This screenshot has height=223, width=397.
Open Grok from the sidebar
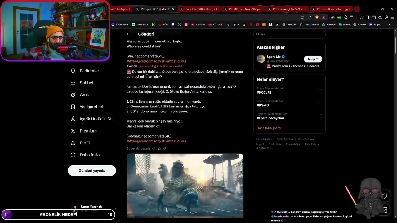click(x=80, y=95)
